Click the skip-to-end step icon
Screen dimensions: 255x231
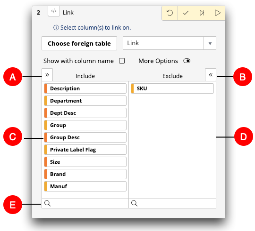202,13
